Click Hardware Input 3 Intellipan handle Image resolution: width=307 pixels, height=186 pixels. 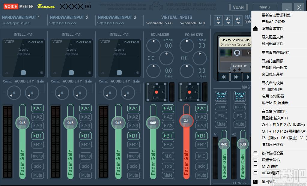point(119,73)
